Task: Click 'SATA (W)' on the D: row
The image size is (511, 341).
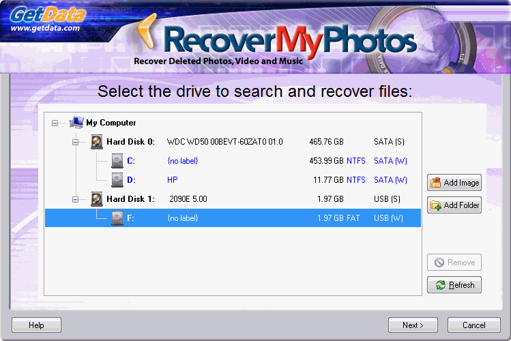Action: [x=390, y=180]
